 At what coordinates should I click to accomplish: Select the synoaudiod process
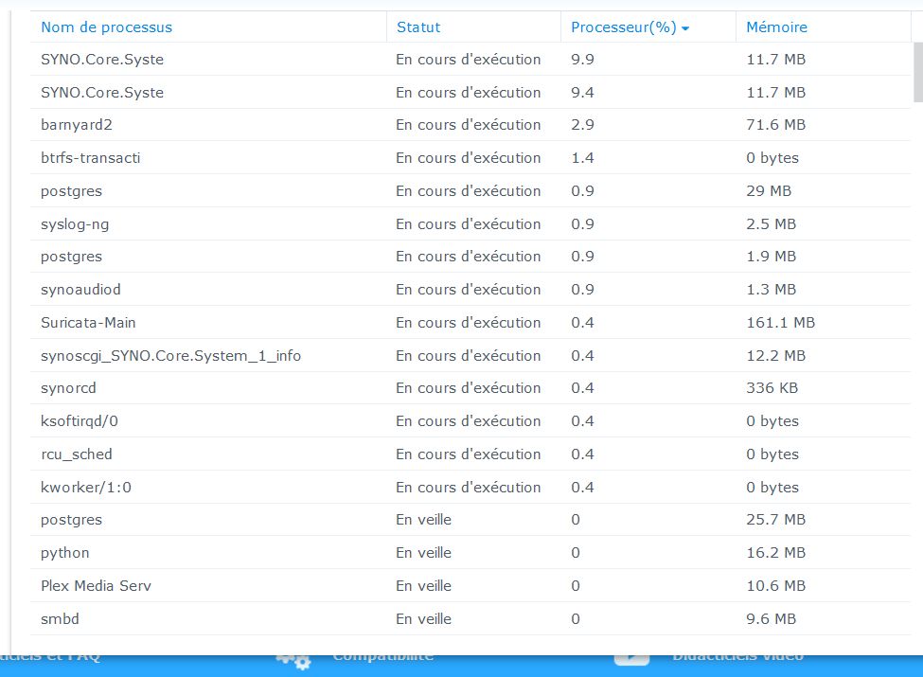point(470,289)
